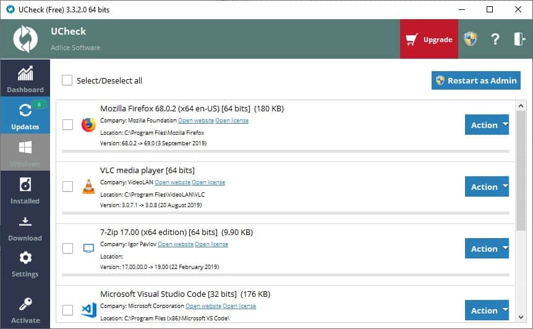Click the admin shield icon in header
Screen dimensions: 533x329
[471, 39]
